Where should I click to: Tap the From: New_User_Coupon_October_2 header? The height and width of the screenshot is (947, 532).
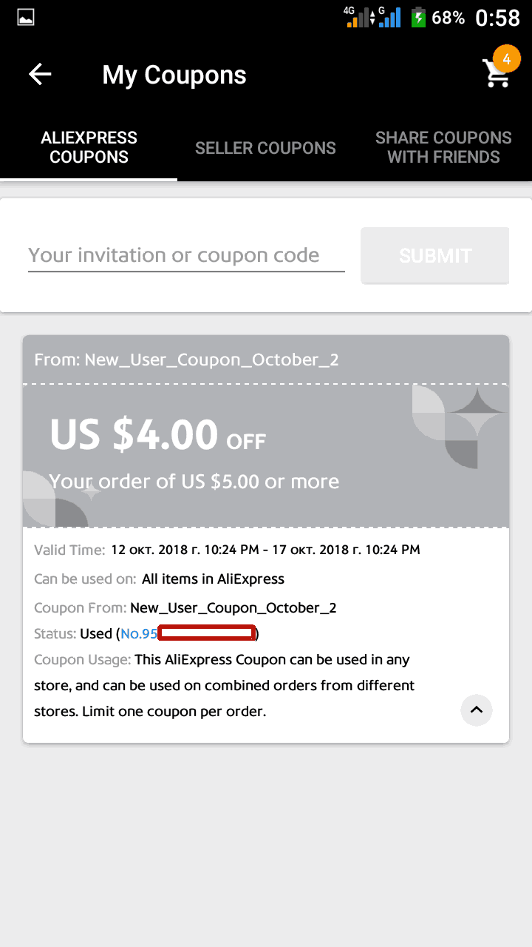[x=186, y=360]
